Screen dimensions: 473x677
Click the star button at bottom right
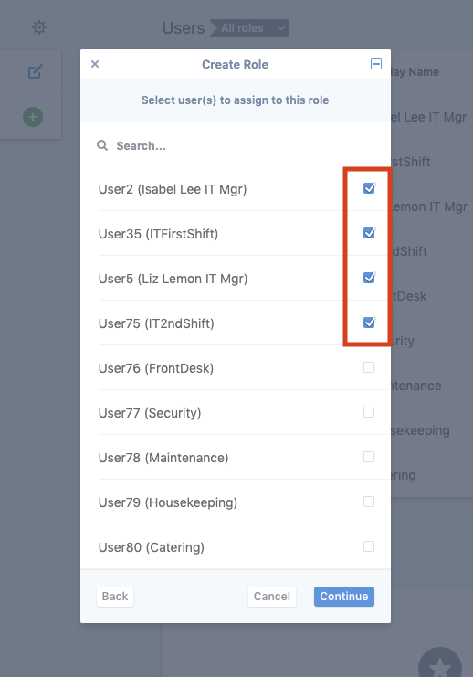[440, 666]
